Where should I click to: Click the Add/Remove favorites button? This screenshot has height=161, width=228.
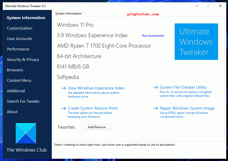point(97,127)
